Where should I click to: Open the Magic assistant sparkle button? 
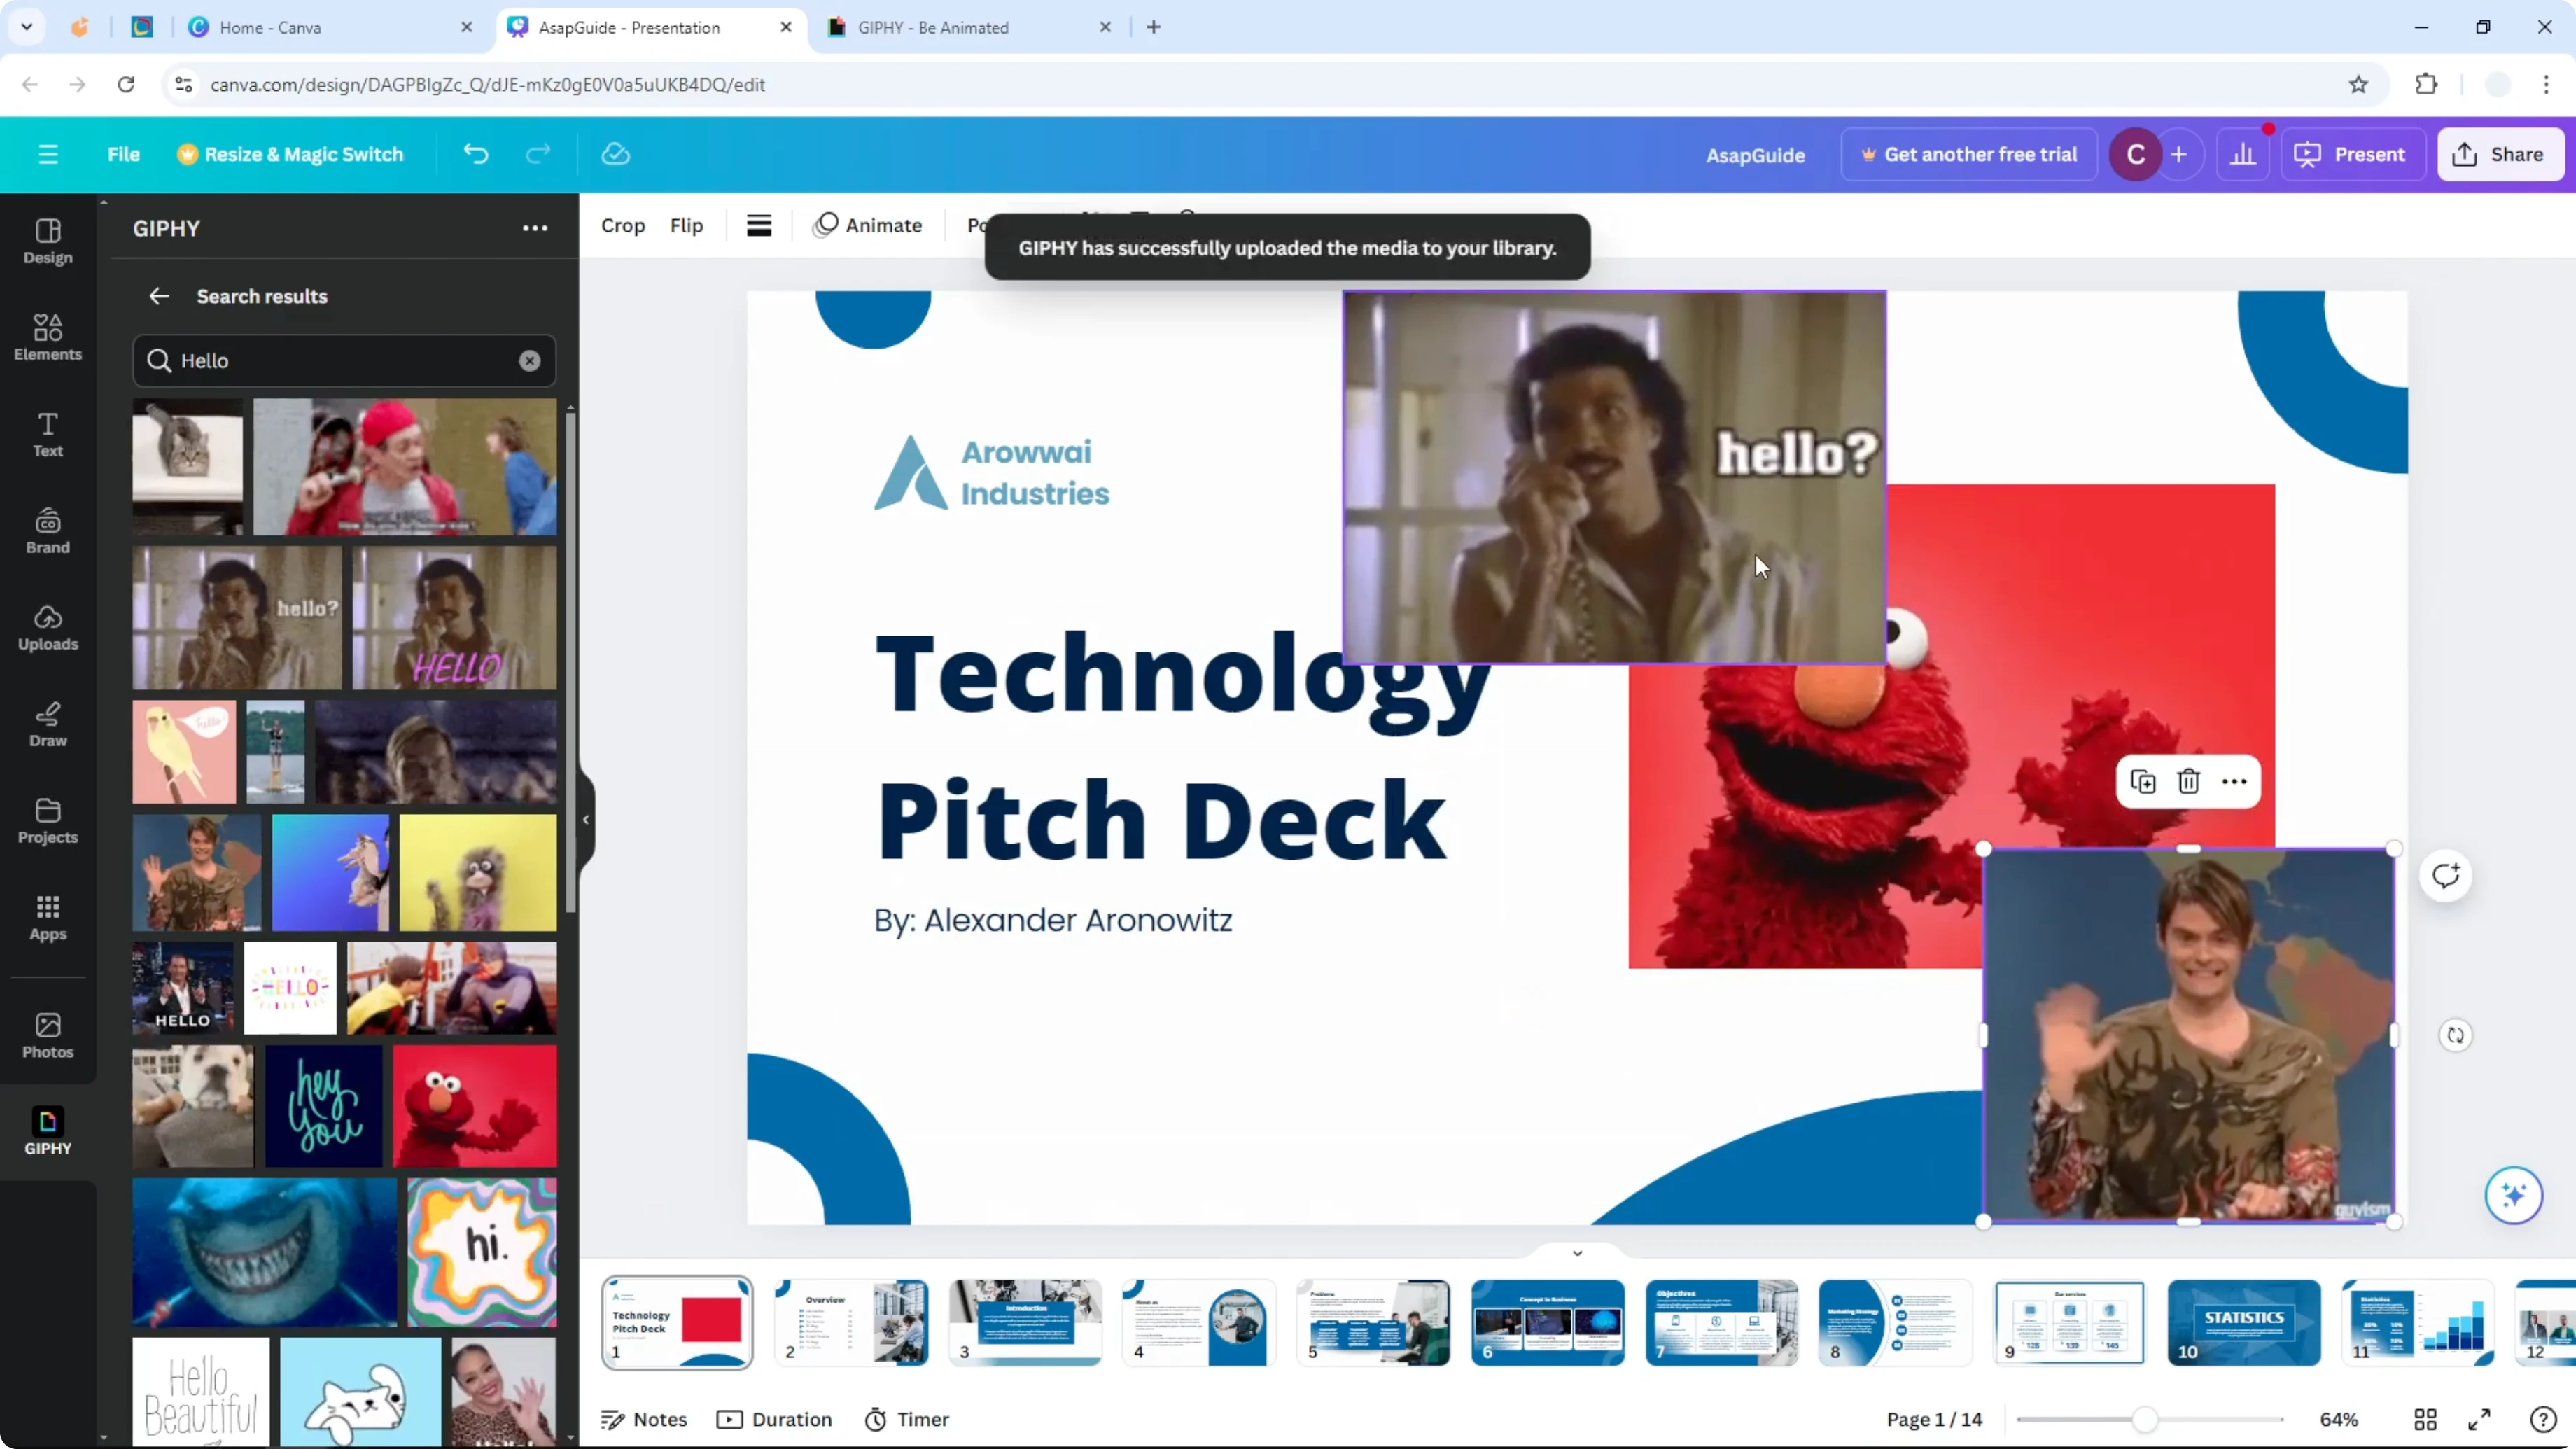point(2513,1195)
